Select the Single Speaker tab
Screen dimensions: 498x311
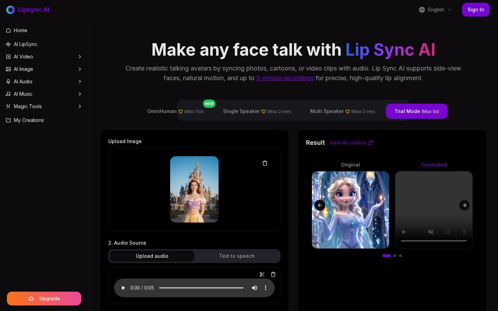(x=257, y=111)
